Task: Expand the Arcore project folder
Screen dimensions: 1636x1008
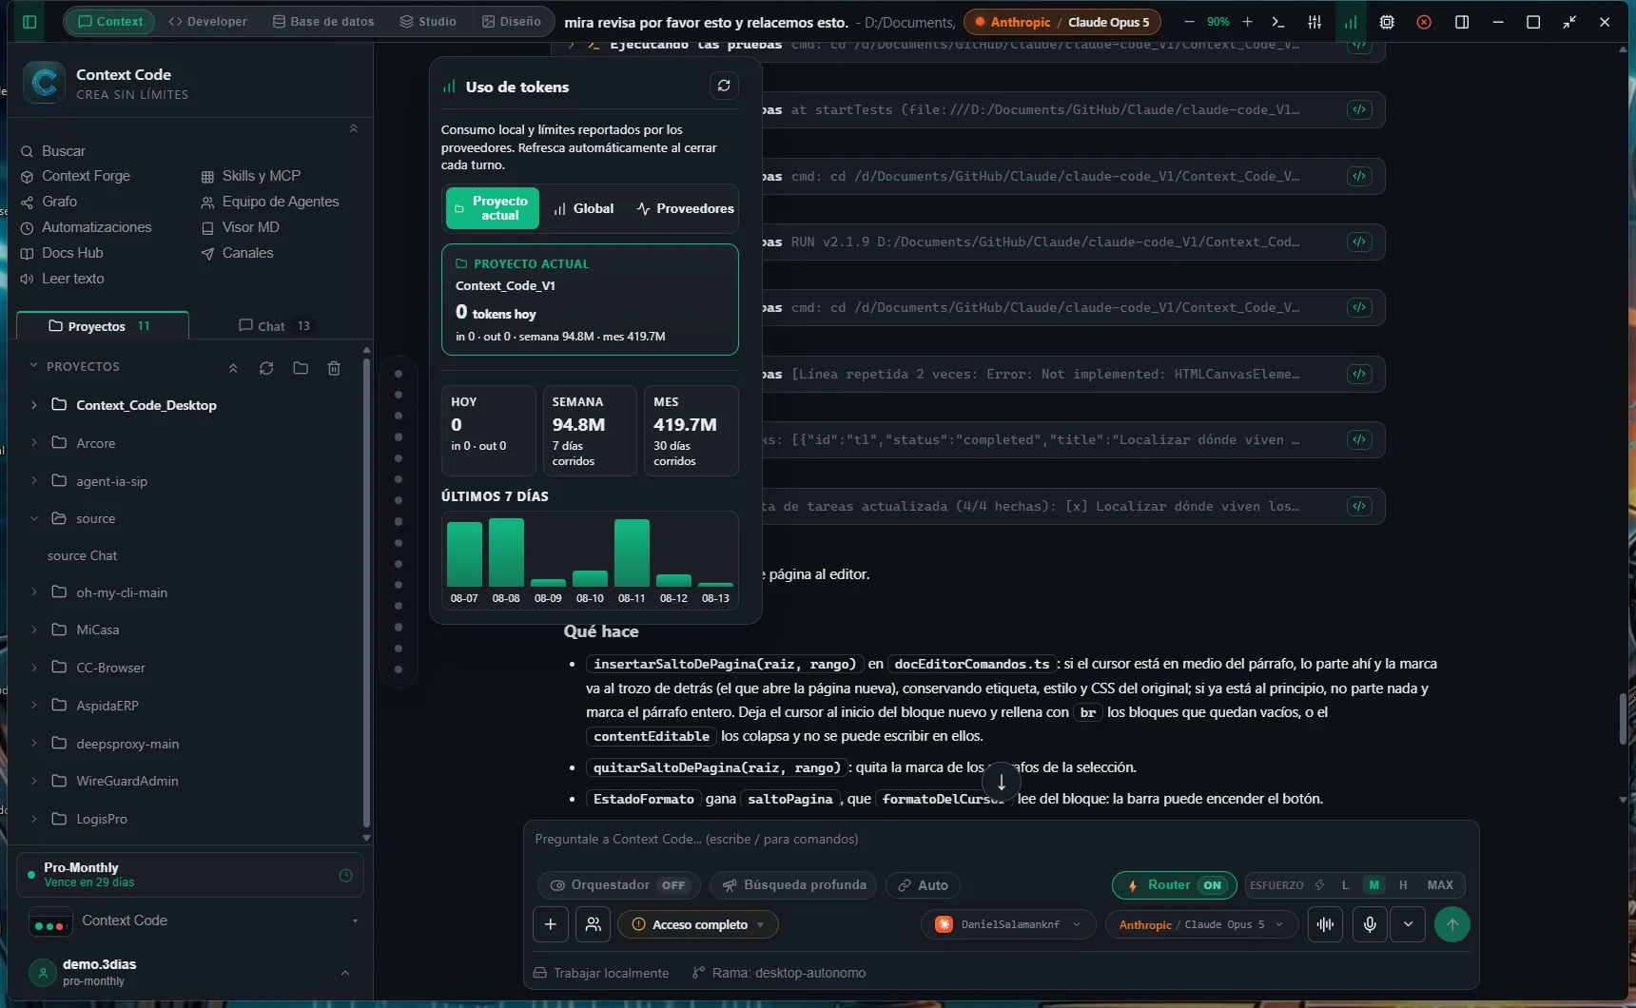Action: [x=34, y=443]
